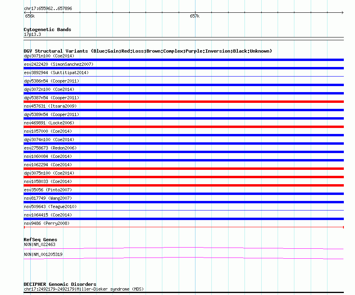Click the thin blue line under nsv509643
Image resolution: width=355 pixels, height=295 pixels.
(x=183, y=210)
